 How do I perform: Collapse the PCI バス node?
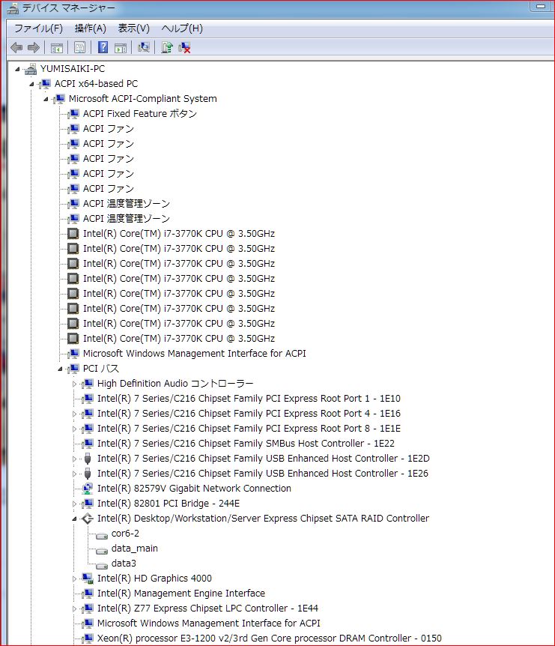click(60, 369)
